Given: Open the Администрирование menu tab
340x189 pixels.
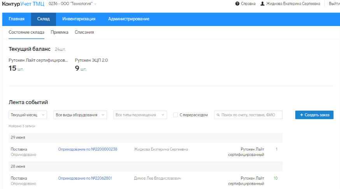Looking at the screenshot, I should pos(129,19).
